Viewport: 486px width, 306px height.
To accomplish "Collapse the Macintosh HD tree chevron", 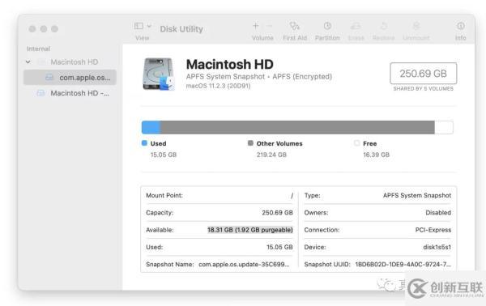I will point(28,62).
